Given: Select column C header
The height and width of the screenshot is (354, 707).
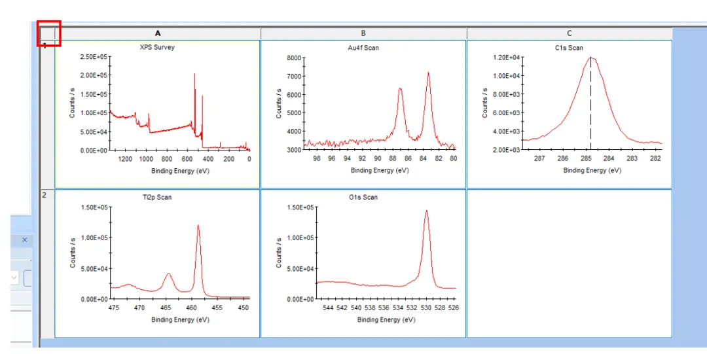Looking at the screenshot, I should click(x=569, y=33).
